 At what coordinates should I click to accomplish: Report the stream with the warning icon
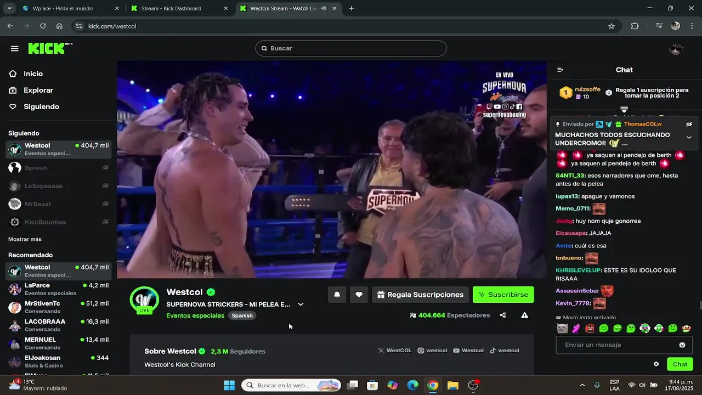[x=524, y=315]
